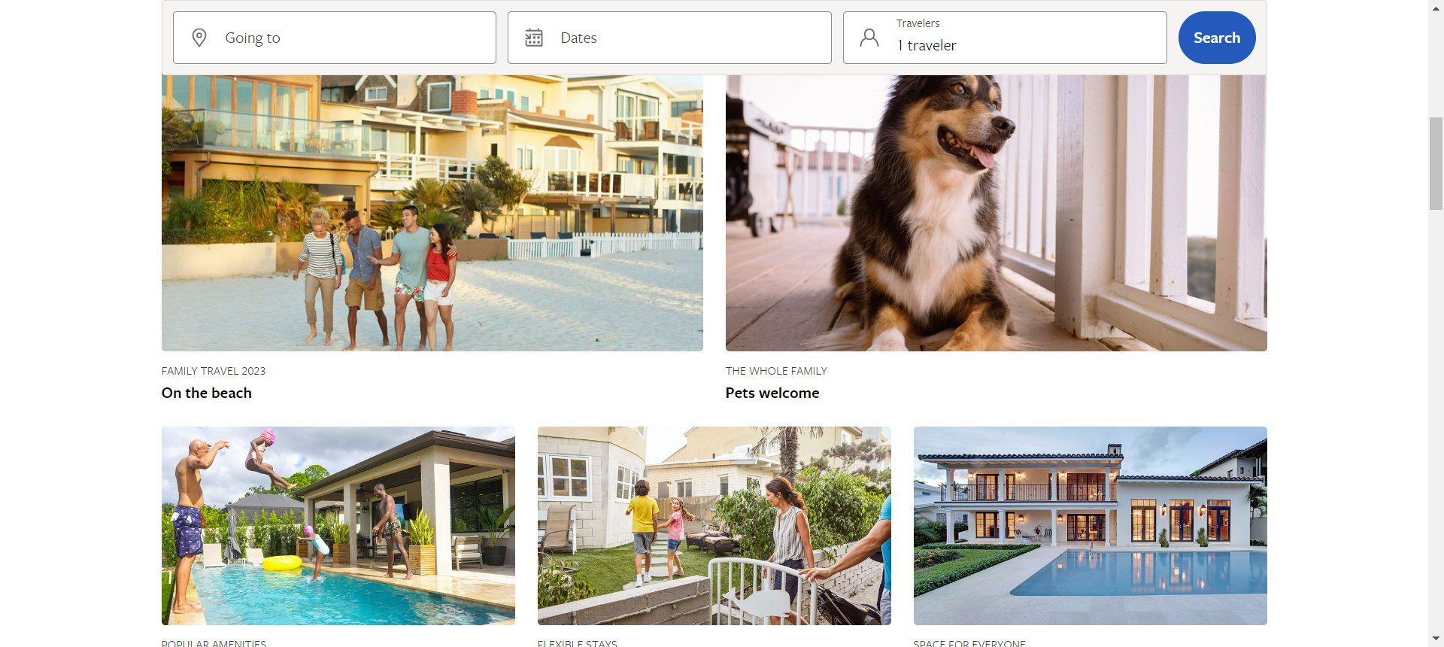Click the location pin icon
This screenshot has height=647, width=1444.
(199, 38)
